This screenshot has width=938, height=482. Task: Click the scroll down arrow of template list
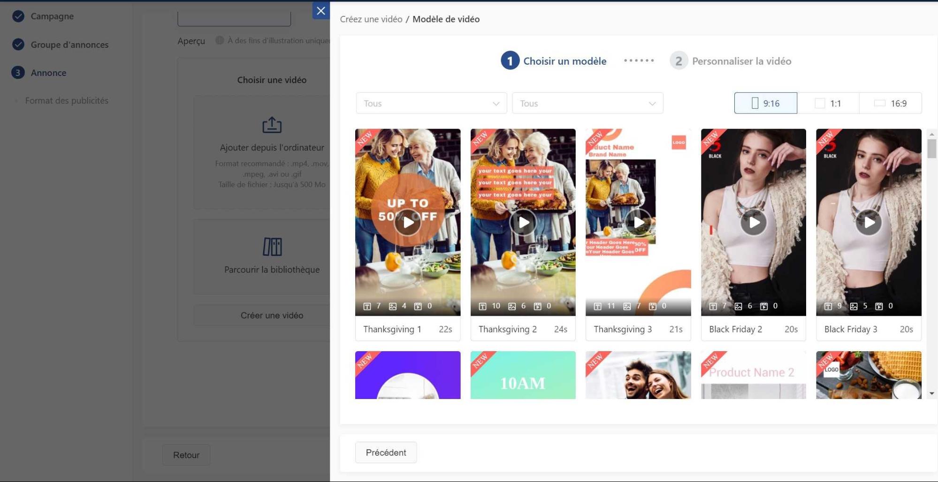click(932, 393)
